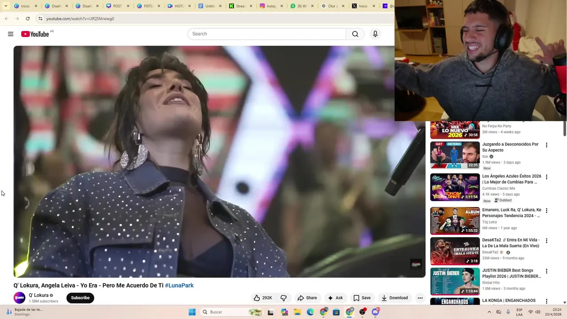Viewport: 567px width, 319px height.
Task: Open Juzgando a Desconocidos Por Su Aspecto video
Action: (510, 147)
